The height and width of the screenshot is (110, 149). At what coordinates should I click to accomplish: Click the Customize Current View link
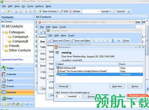click(x=13, y=59)
